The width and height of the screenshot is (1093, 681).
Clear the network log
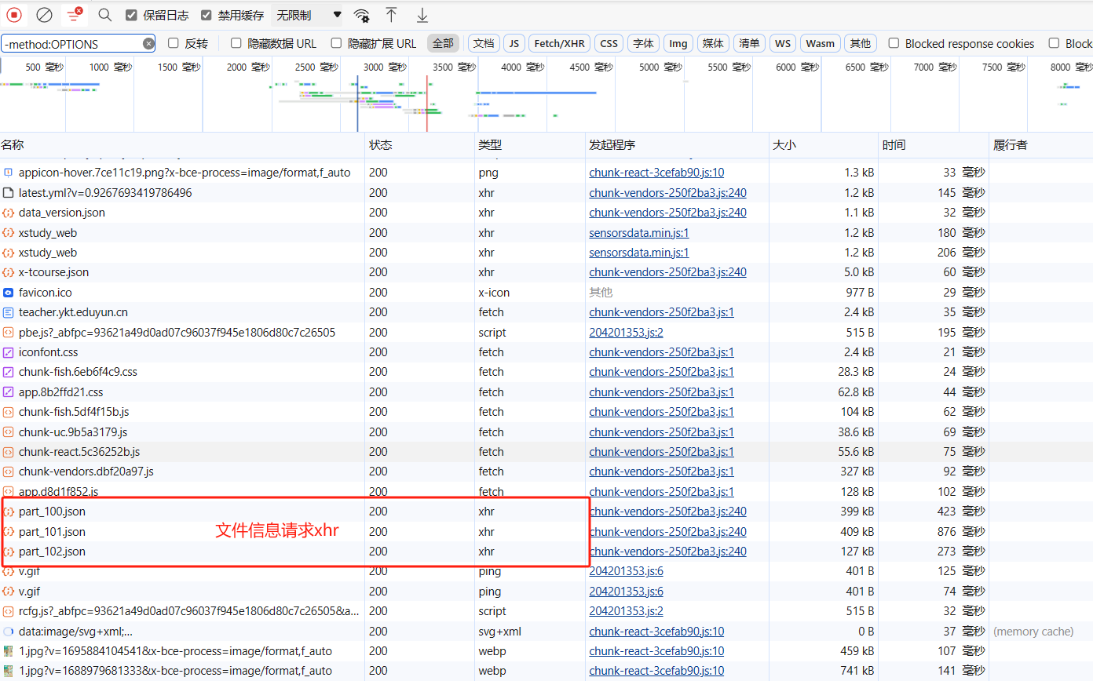point(45,15)
